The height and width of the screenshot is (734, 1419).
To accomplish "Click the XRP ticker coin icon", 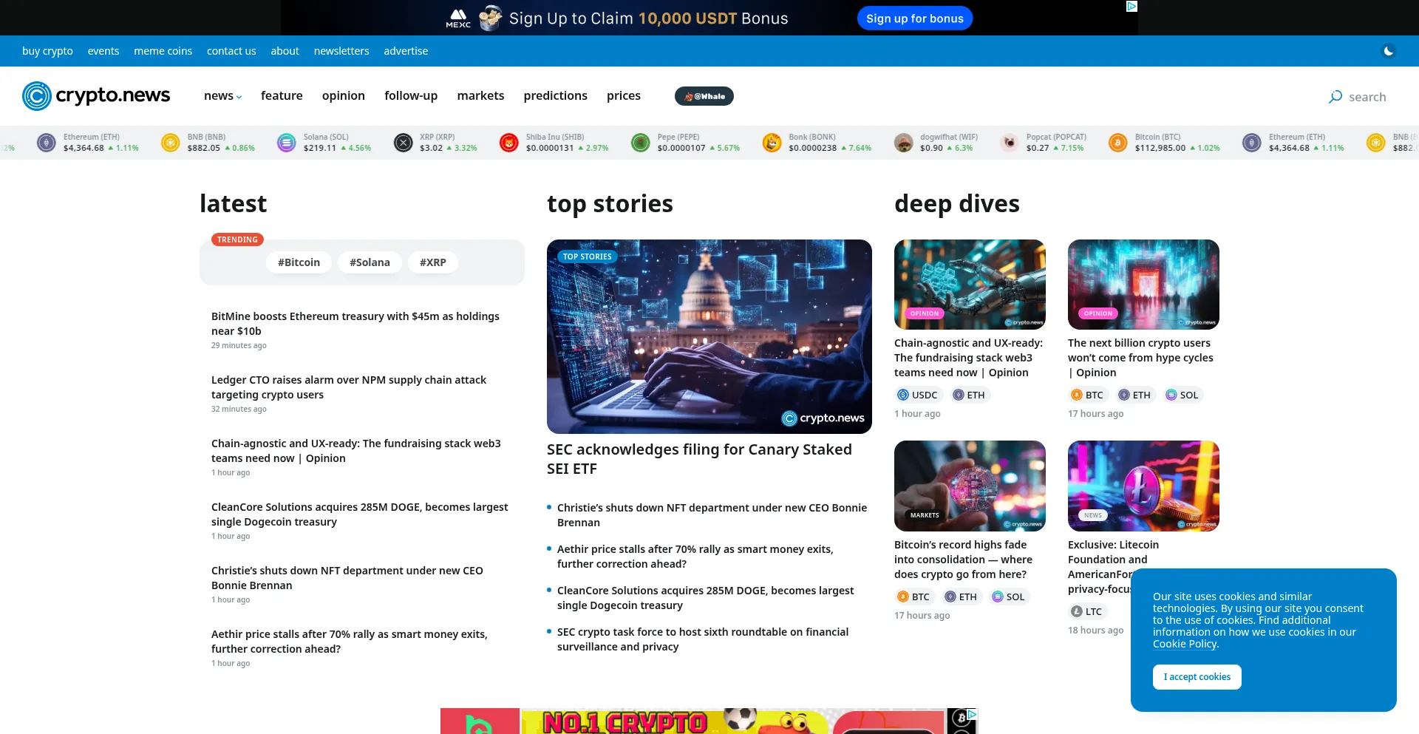I will 404,143.
